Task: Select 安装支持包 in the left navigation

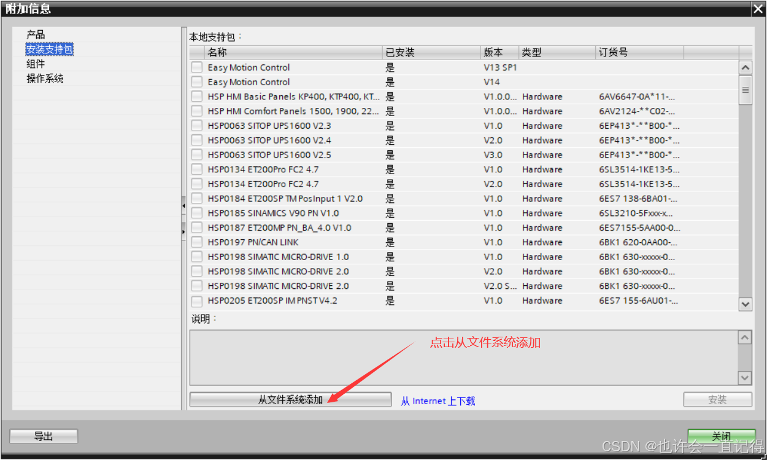Action: coord(50,49)
